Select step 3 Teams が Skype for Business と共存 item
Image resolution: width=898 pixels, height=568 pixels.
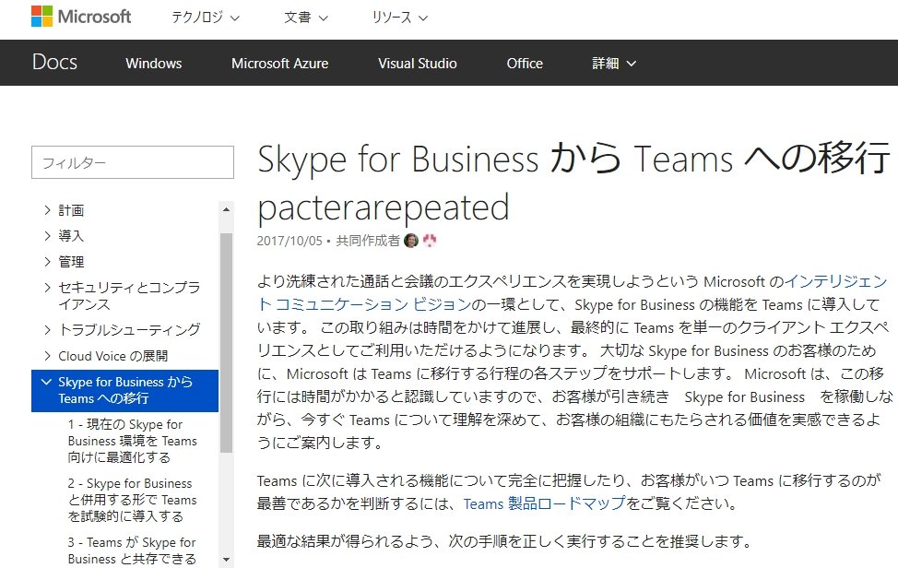(x=132, y=550)
